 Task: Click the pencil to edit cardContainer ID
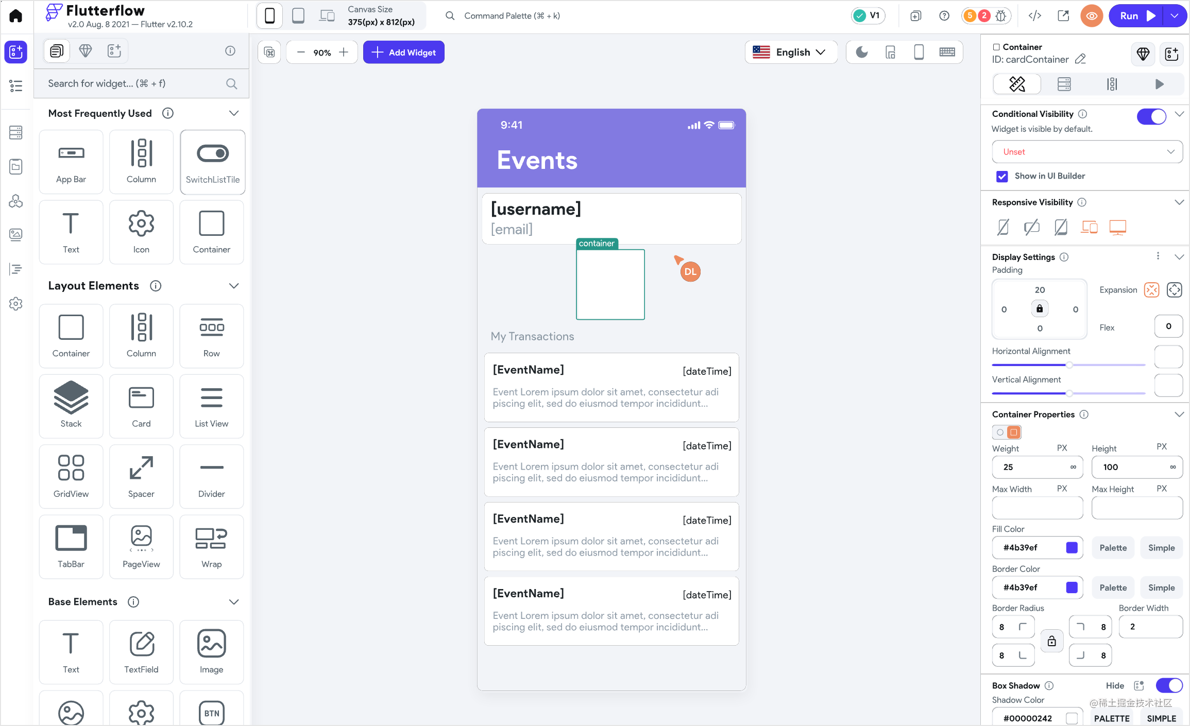coord(1081,59)
